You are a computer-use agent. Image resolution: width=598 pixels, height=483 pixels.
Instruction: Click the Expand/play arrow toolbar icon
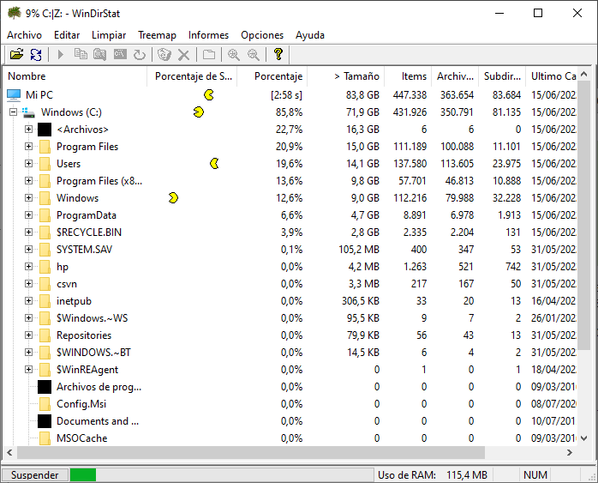click(x=60, y=55)
